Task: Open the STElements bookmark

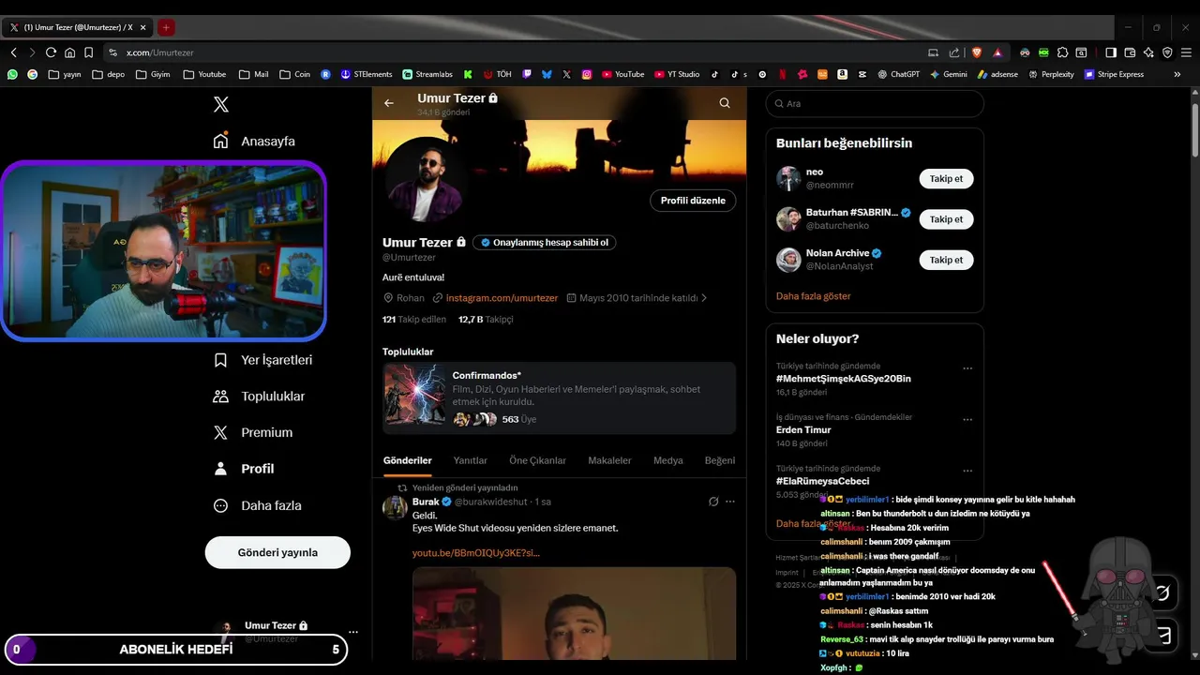Action: (x=367, y=74)
